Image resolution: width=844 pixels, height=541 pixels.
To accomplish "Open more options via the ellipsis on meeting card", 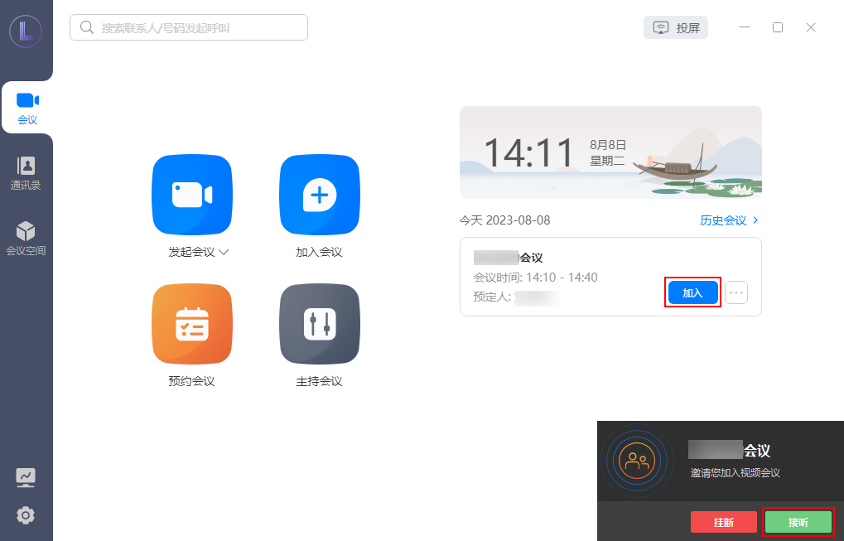I will (x=735, y=292).
